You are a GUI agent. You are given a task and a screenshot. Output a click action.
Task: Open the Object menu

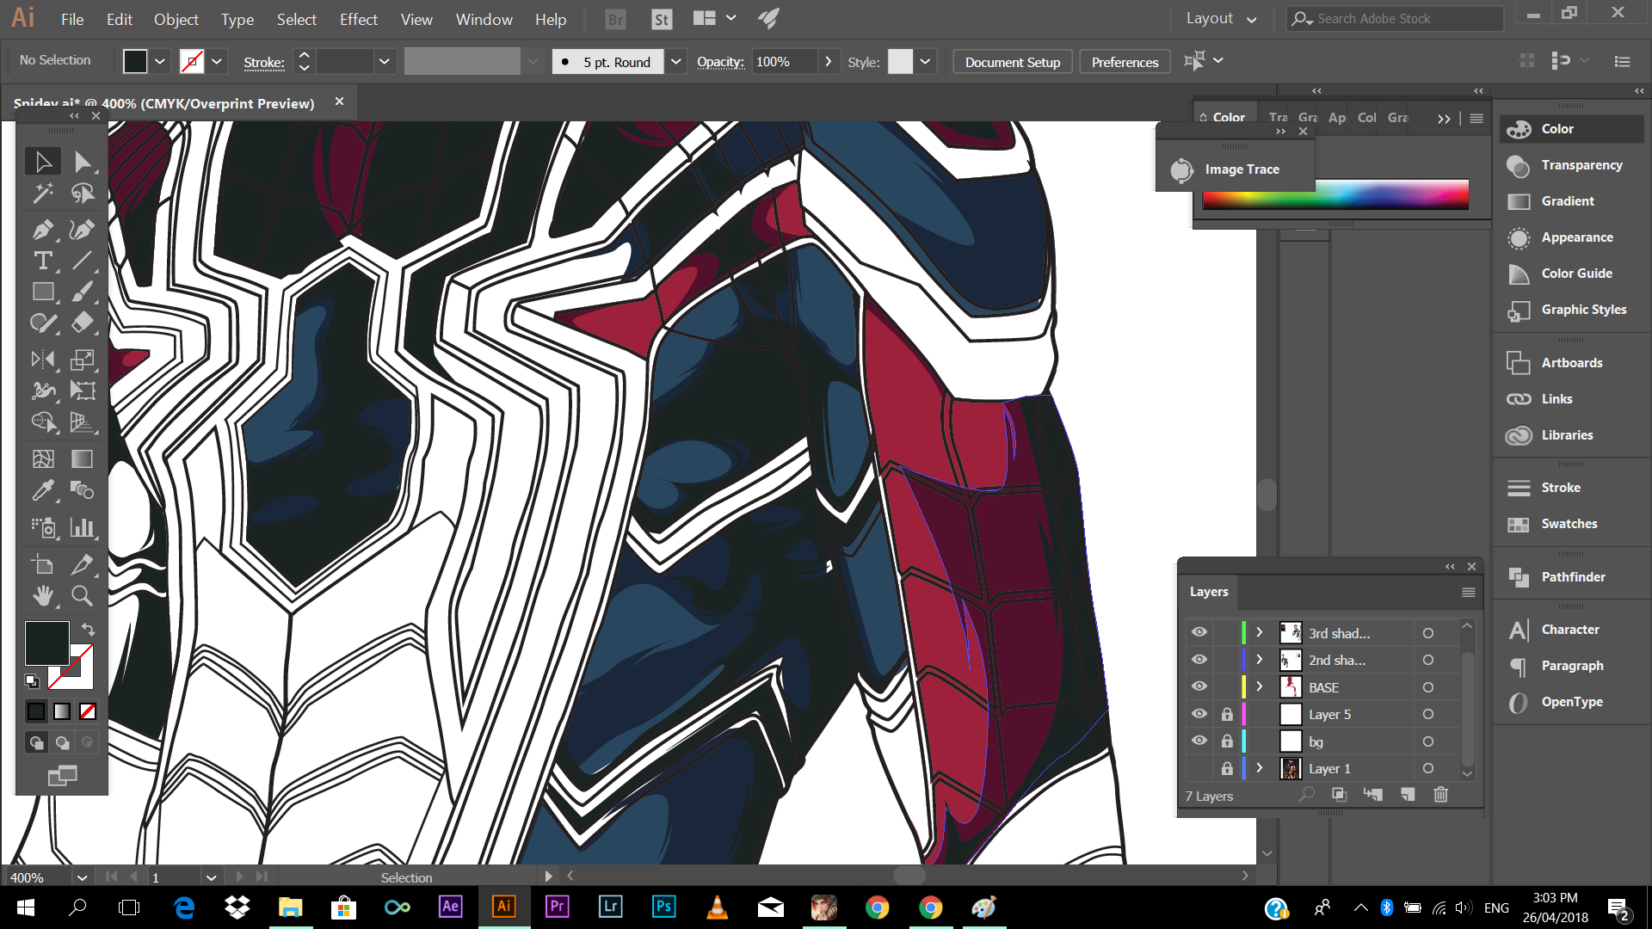pos(176,19)
